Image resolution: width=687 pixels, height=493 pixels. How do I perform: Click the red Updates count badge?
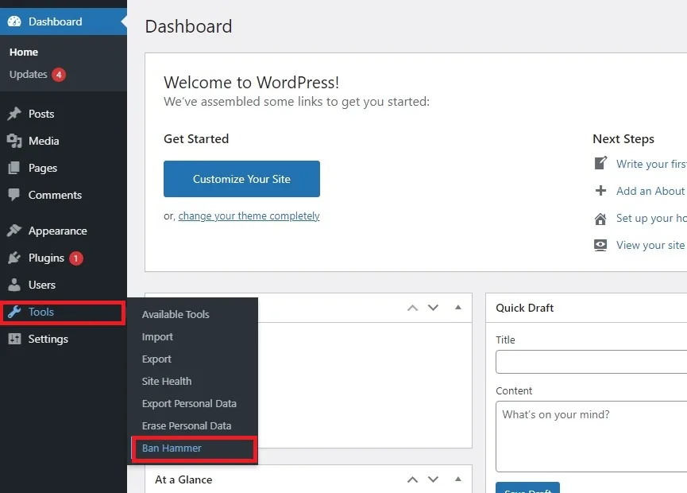coord(59,75)
